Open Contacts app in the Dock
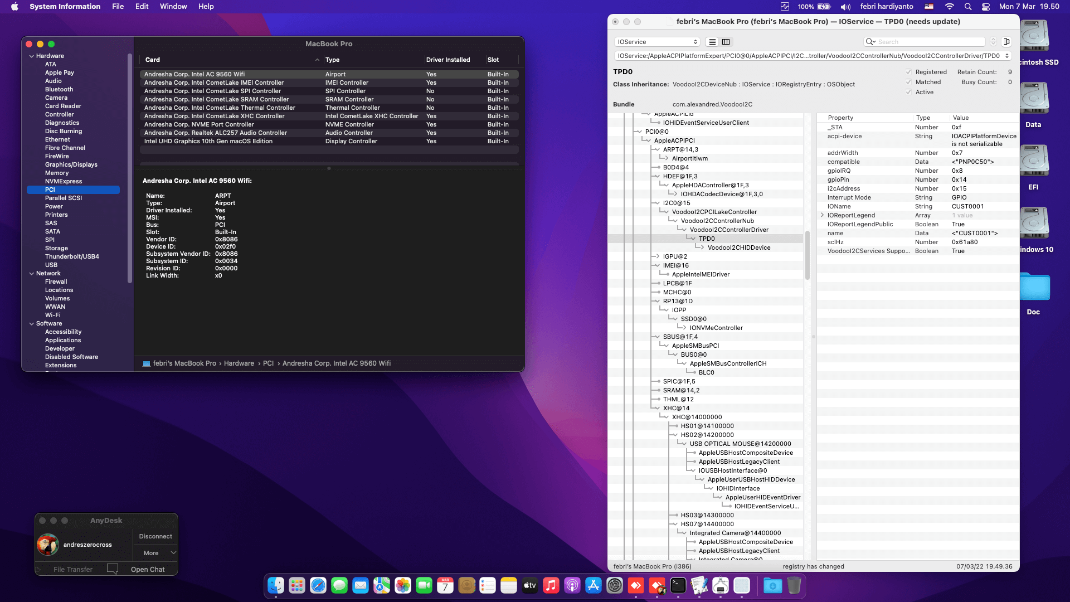Image resolution: width=1070 pixels, height=602 pixels. [466, 585]
